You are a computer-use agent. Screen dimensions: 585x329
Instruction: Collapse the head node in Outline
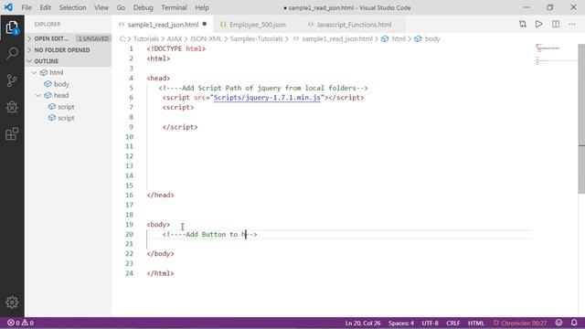(x=38, y=95)
